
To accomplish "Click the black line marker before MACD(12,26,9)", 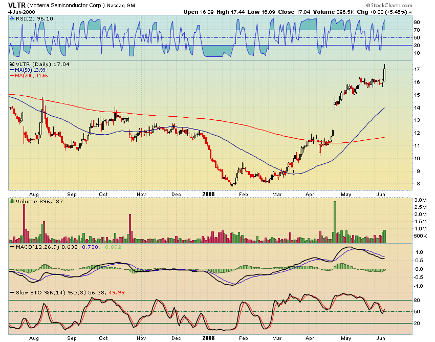I will tap(12, 247).
